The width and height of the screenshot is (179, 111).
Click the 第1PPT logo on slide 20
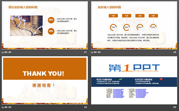point(134,68)
